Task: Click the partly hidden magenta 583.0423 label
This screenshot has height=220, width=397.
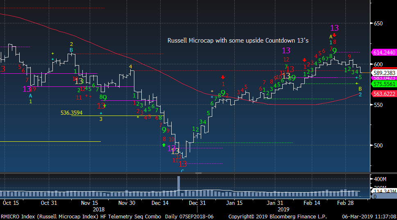Action: (384, 78)
